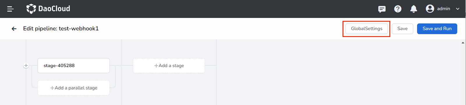The height and width of the screenshot is (105, 466).
Task: Click the Edit pipeline test-webhook1 title
Action: 61,29
